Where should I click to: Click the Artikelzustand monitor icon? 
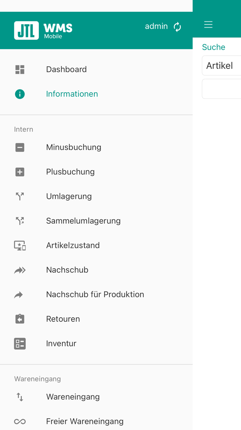tap(20, 245)
